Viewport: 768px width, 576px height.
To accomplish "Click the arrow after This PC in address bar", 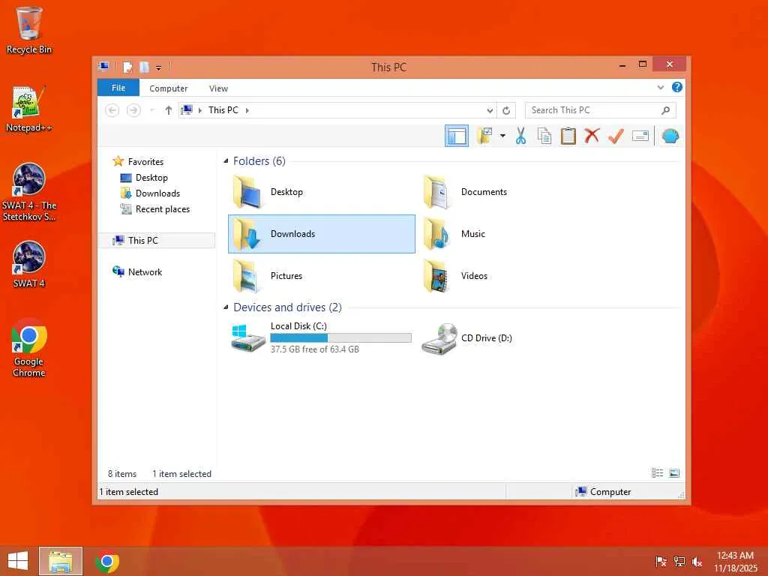I will [x=247, y=110].
